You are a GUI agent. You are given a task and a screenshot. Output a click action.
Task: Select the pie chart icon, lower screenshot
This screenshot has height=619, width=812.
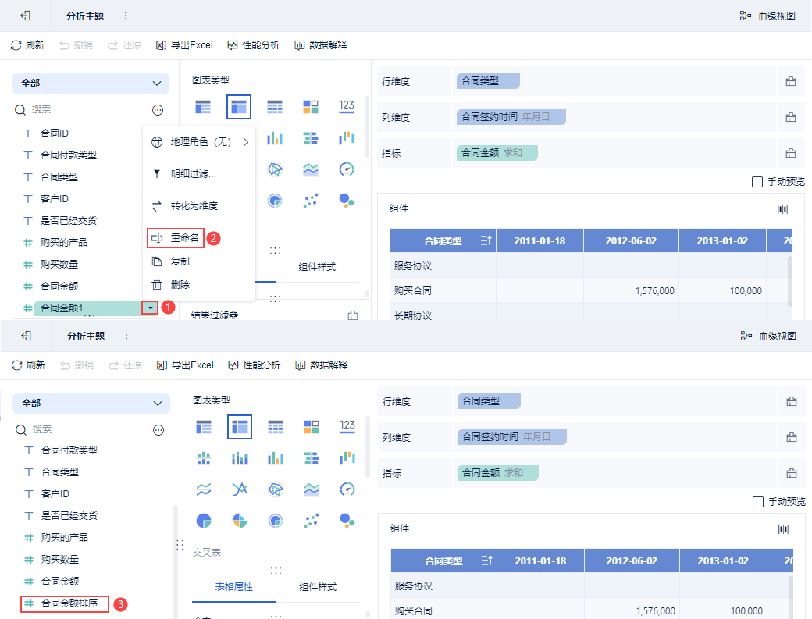(204, 520)
